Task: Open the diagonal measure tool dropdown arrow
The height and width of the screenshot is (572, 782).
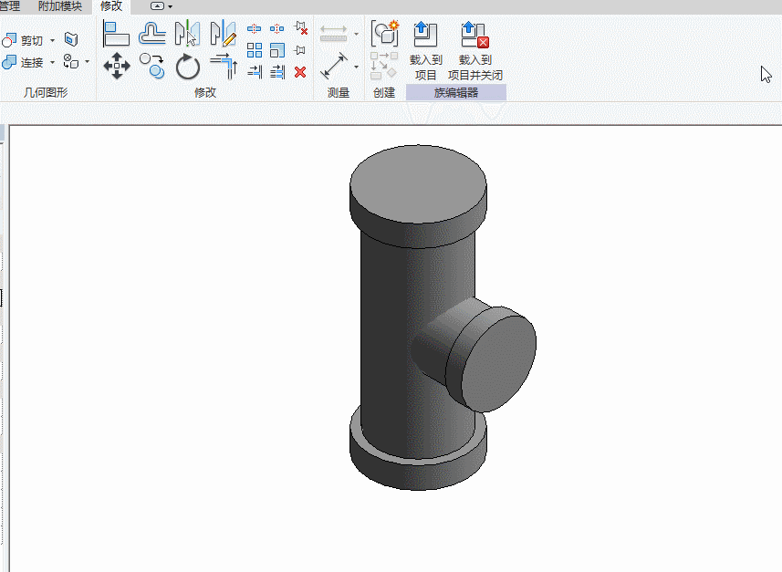Action: (356, 67)
